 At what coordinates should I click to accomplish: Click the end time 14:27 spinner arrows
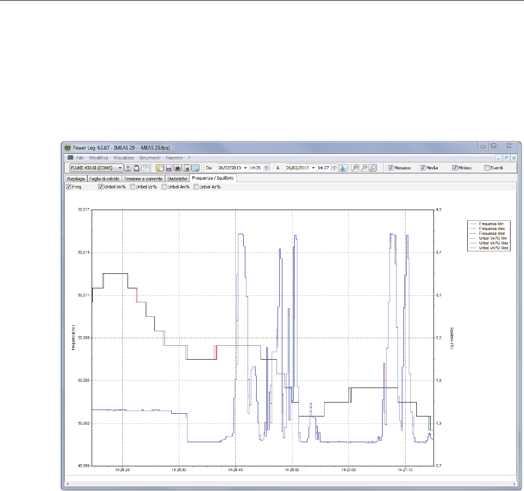pyautogui.click(x=334, y=168)
